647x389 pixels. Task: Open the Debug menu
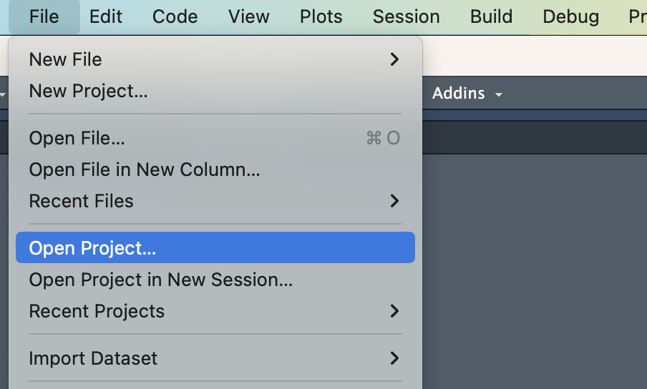570,17
